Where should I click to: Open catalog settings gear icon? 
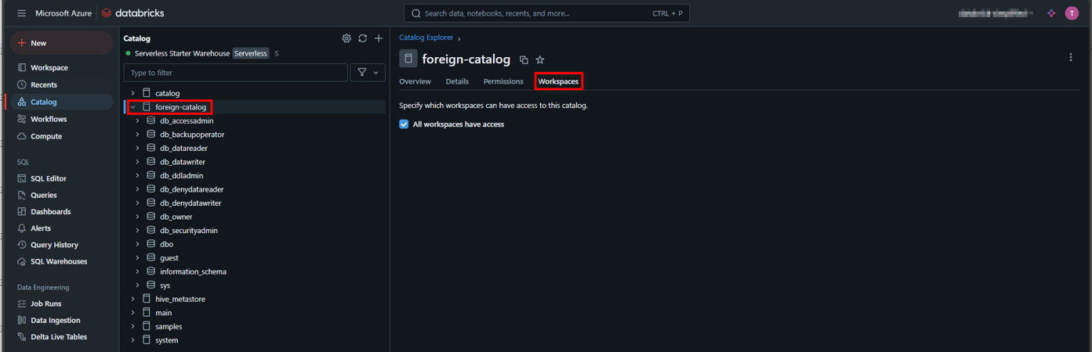346,38
